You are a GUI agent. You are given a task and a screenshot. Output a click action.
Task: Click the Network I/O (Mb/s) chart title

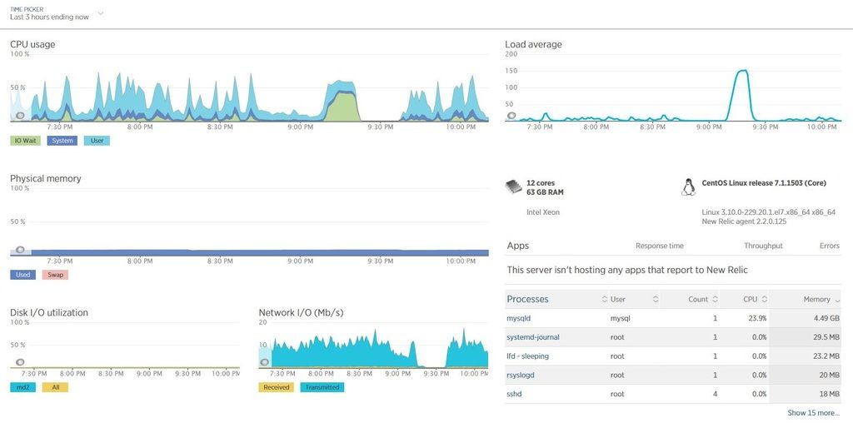tap(301, 312)
